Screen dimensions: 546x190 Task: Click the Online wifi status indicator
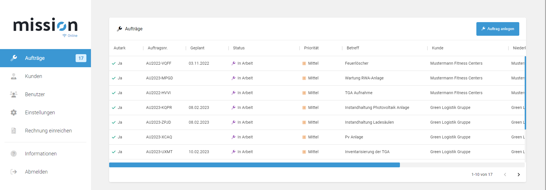coord(70,36)
